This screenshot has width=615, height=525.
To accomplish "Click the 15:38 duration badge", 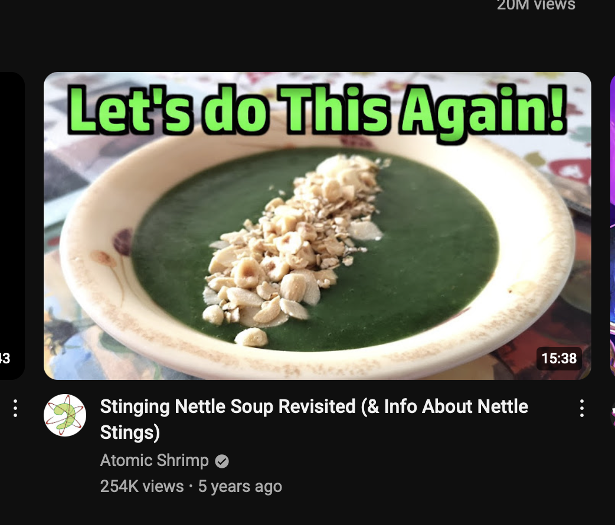I will coord(559,359).
